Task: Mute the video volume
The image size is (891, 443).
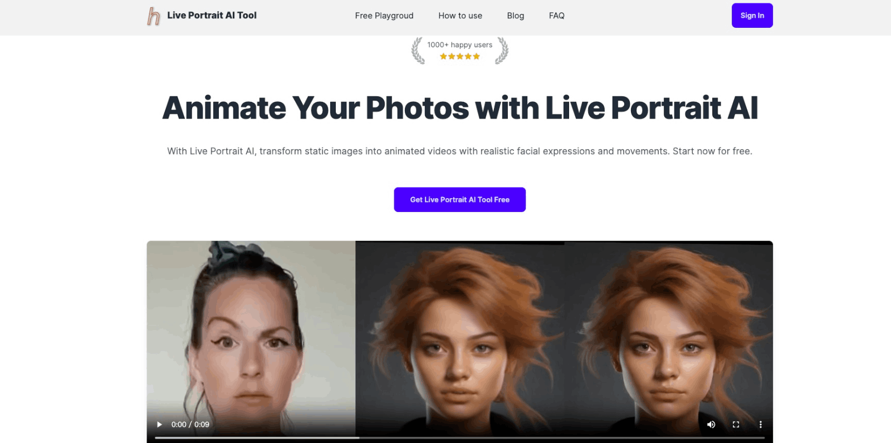Action: [711, 425]
